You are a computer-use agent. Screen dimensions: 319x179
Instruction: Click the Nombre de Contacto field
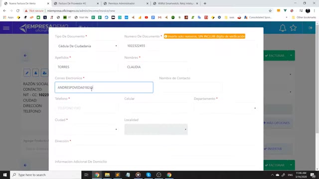click(190, 88)
